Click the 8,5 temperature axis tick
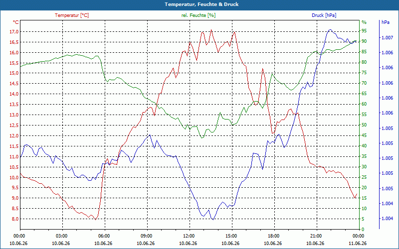This screenshot has width=399, height=249. point(15,208)
